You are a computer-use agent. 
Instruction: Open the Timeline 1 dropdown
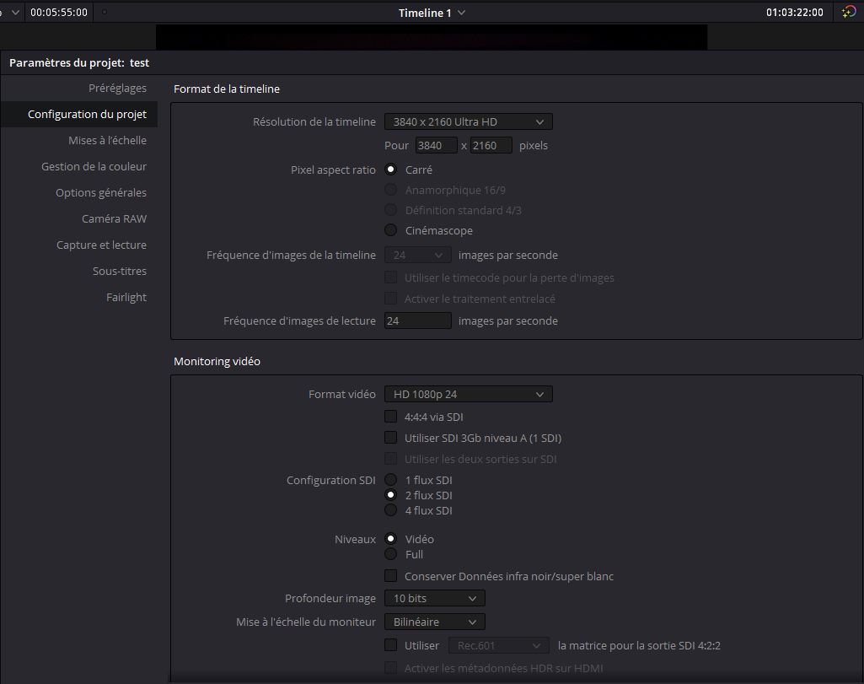point(432,13)
